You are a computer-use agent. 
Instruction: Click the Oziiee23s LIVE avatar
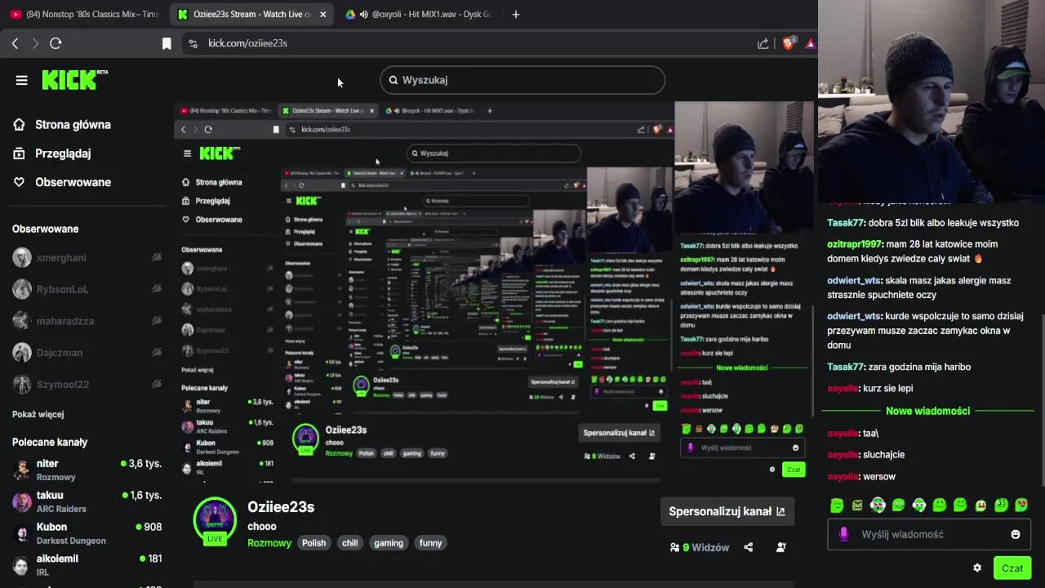pyautogui.click(x=215, y=520)
